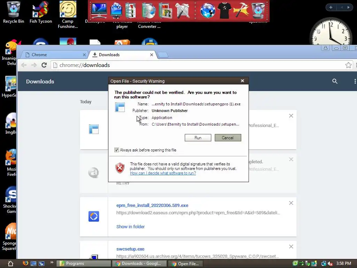Open the pictures folder dock icon
357x268 pixels.
pos(165,10)
